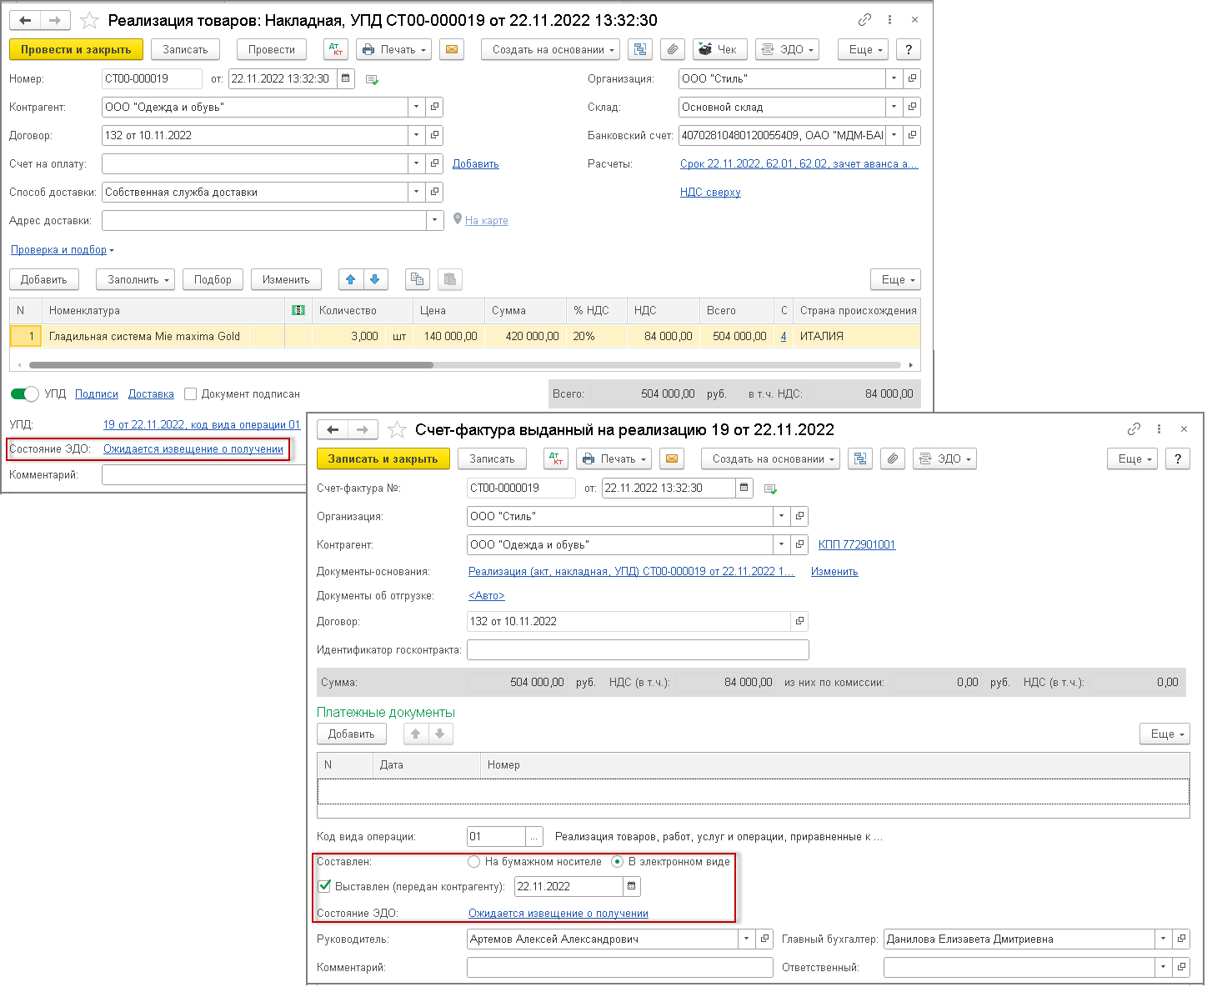This screenshot has height=987, width=1207.
Task: Expand the Главный бухгалтер dropdown
Action: tap(1164, 939)
